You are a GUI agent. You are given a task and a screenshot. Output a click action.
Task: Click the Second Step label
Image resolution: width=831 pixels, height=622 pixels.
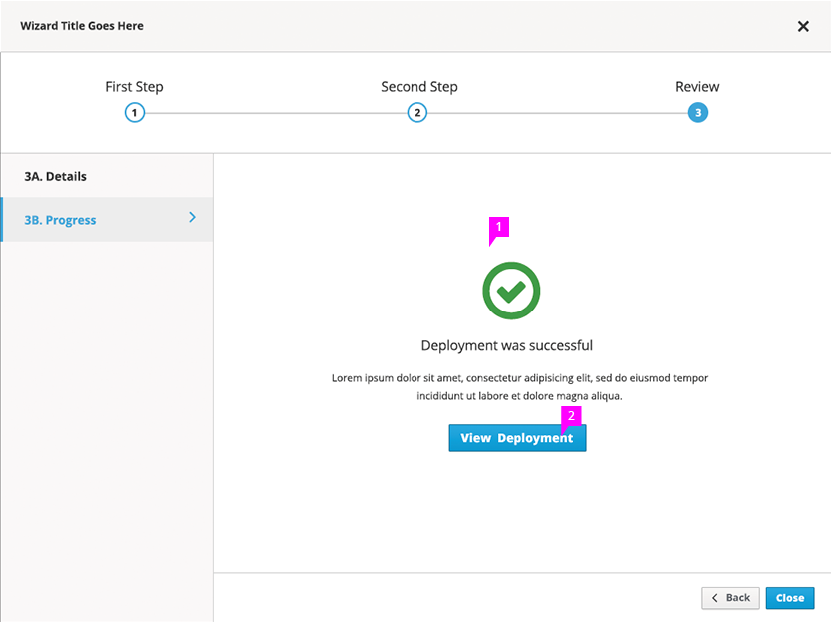pyautogui.click(x=419, y=86)
